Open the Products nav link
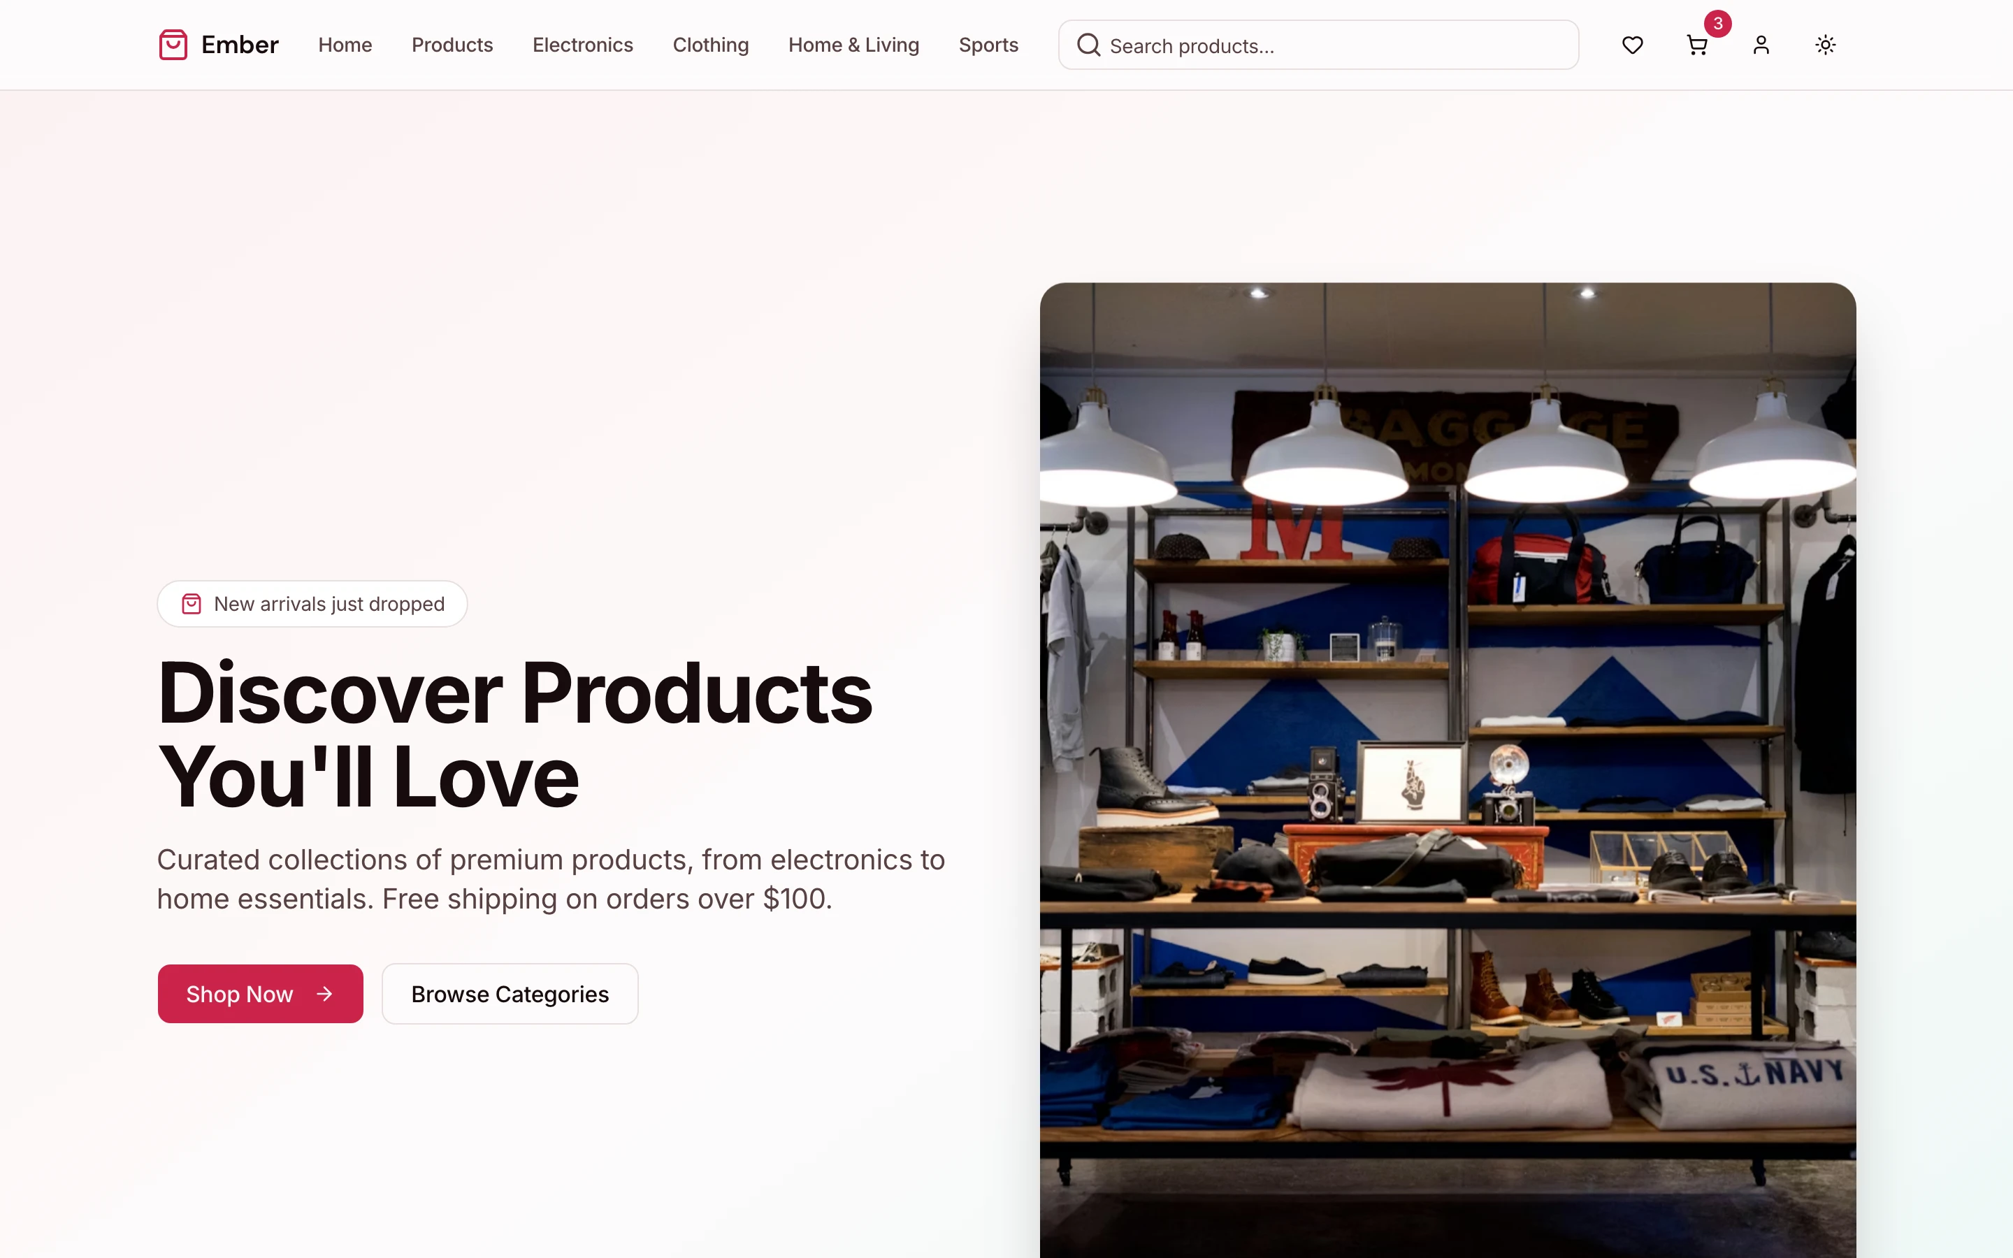 click(x=452, y=45)
